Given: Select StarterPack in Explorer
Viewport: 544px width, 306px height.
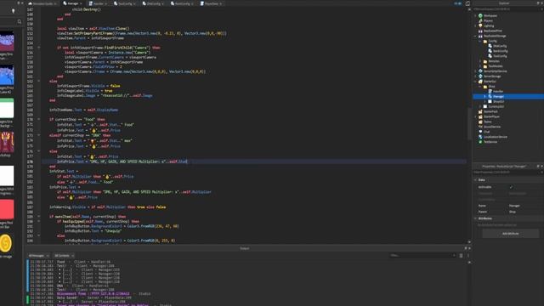Looking at the screenshot, I should pyautogui.click(x=488, y=111).
